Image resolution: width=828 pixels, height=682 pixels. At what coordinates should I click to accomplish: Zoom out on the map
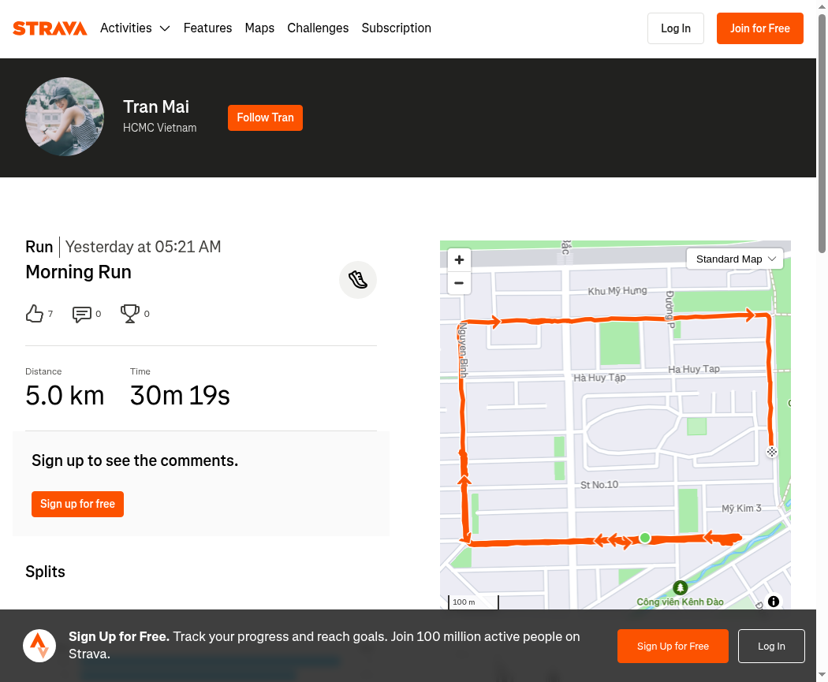460,283
